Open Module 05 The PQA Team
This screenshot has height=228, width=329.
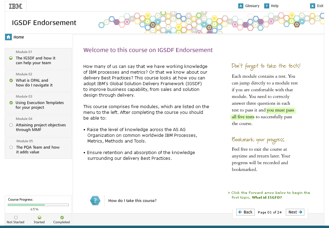(x=38, y=148)
